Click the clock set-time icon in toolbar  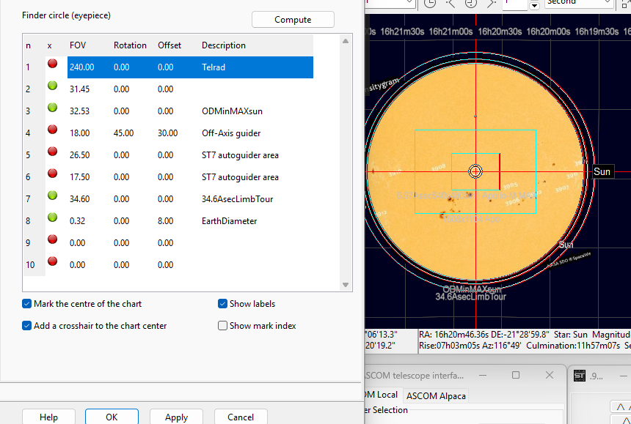(430, 3)
